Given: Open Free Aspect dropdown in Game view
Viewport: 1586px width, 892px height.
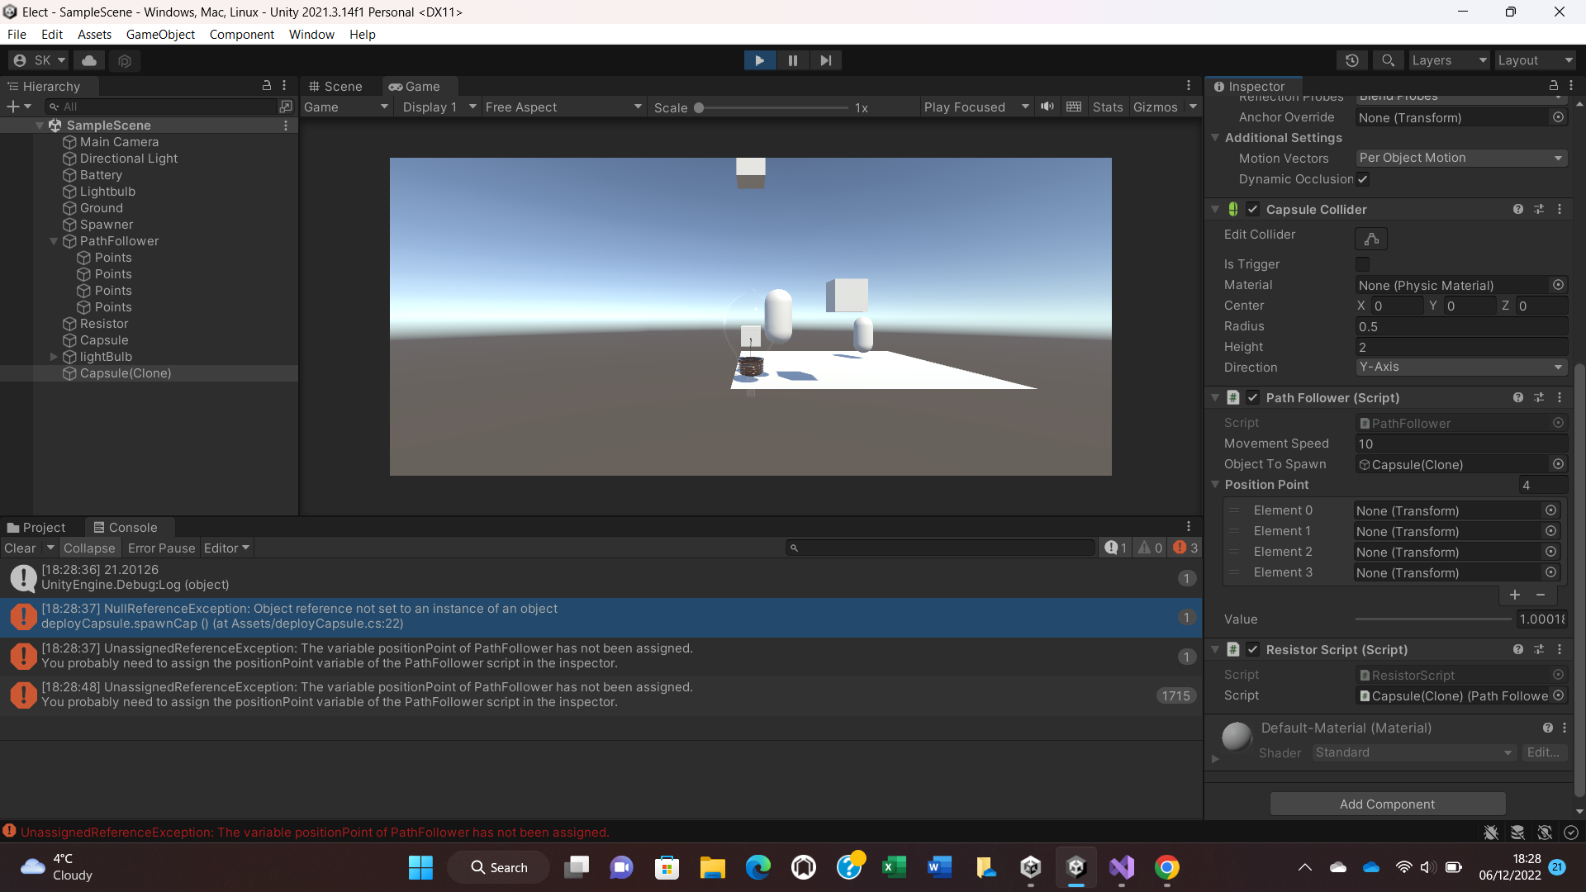Looking at the screenshot, I should [x=563, y=107].
